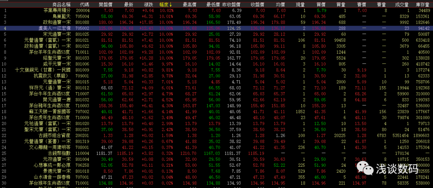
Task: Select row 茅台牛年生肖酒53度
Action: (x=216, y=93)
